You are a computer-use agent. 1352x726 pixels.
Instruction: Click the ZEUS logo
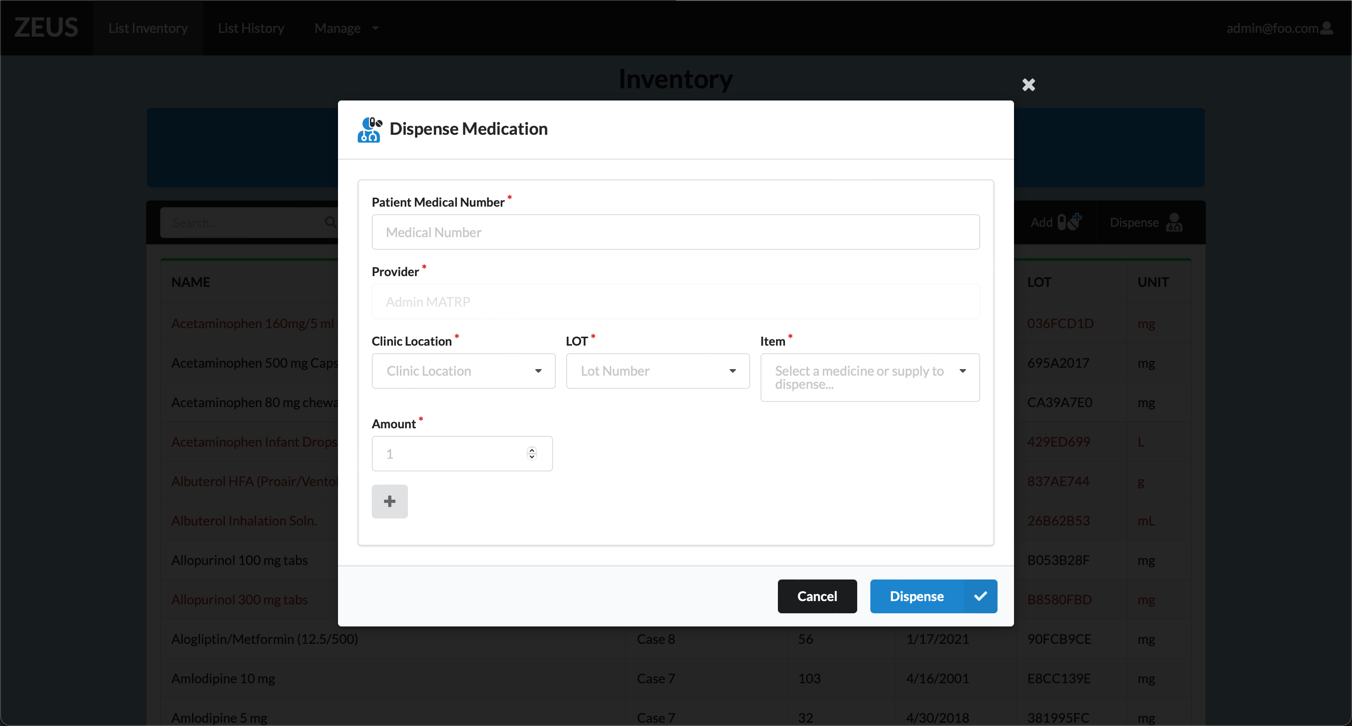click(x=46, y=27)
